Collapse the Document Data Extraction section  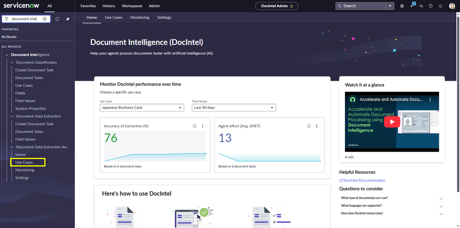12,116
